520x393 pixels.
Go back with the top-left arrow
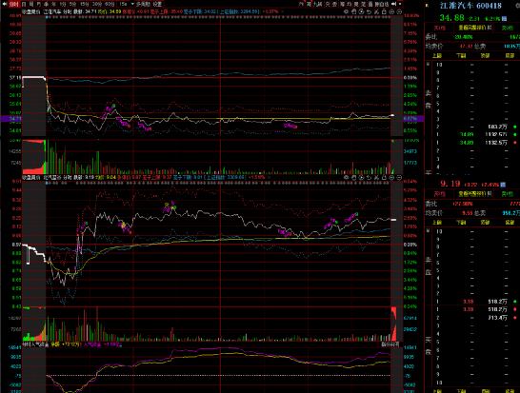point(4,4)
